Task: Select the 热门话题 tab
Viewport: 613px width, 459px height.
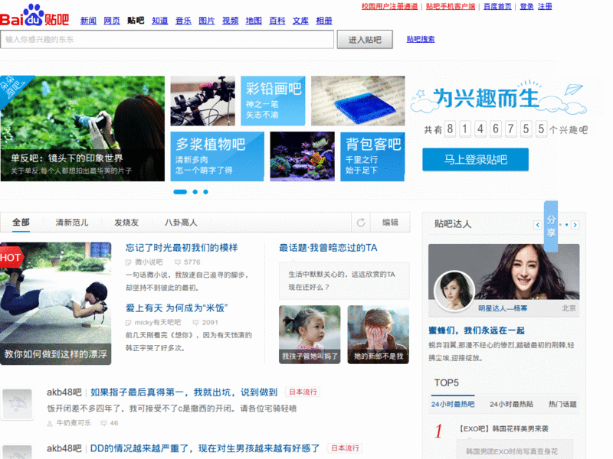Action: tap(562, 405)
